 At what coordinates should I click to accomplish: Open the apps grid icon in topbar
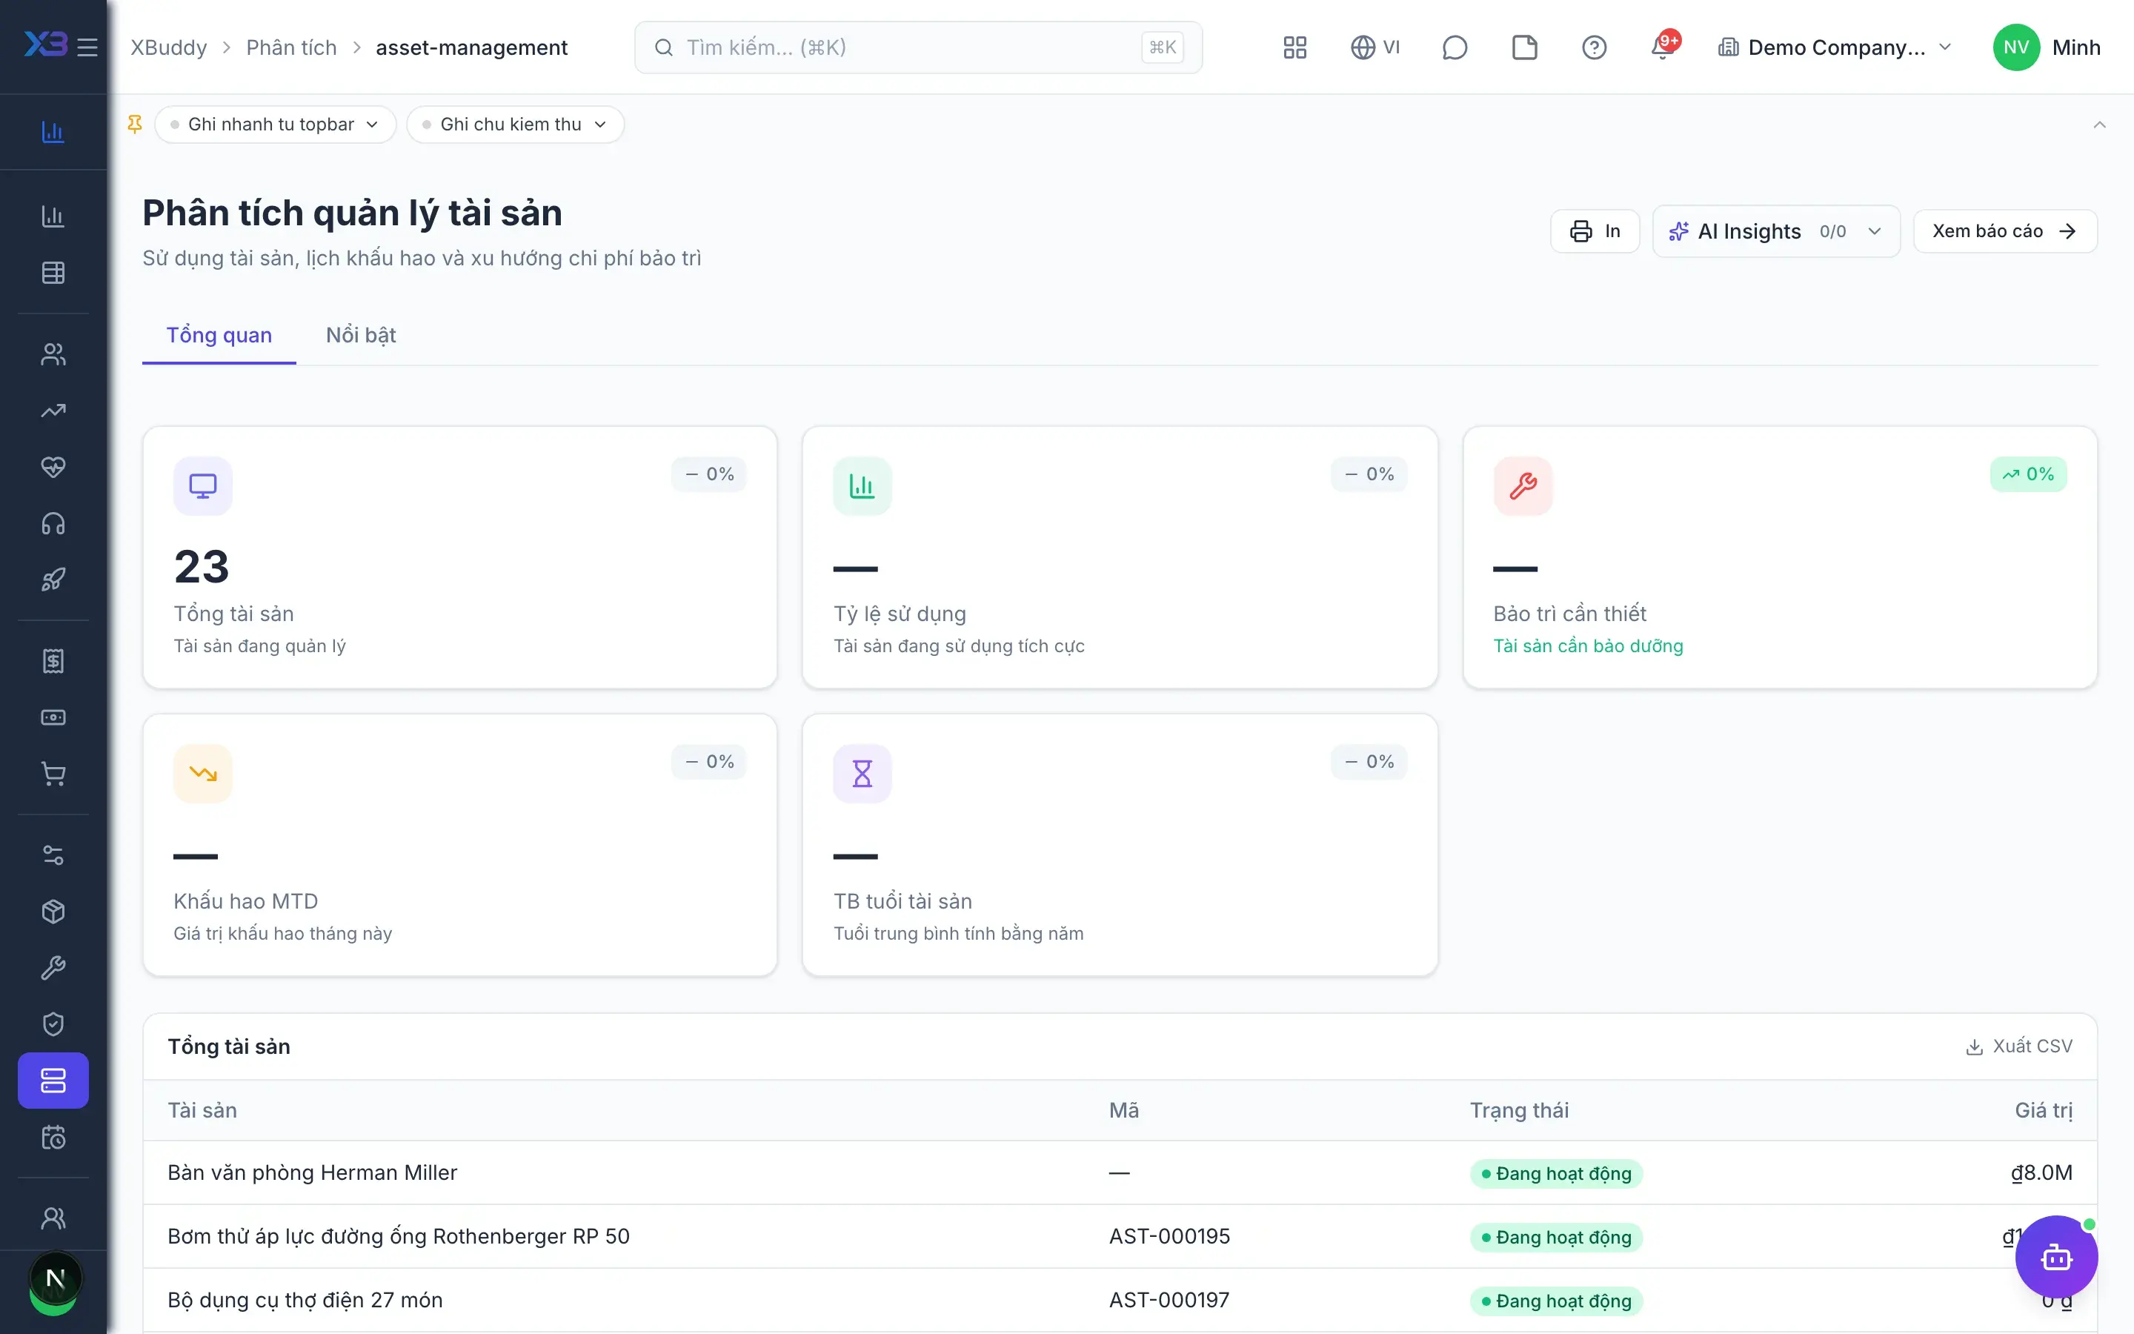coord(1294,47)
